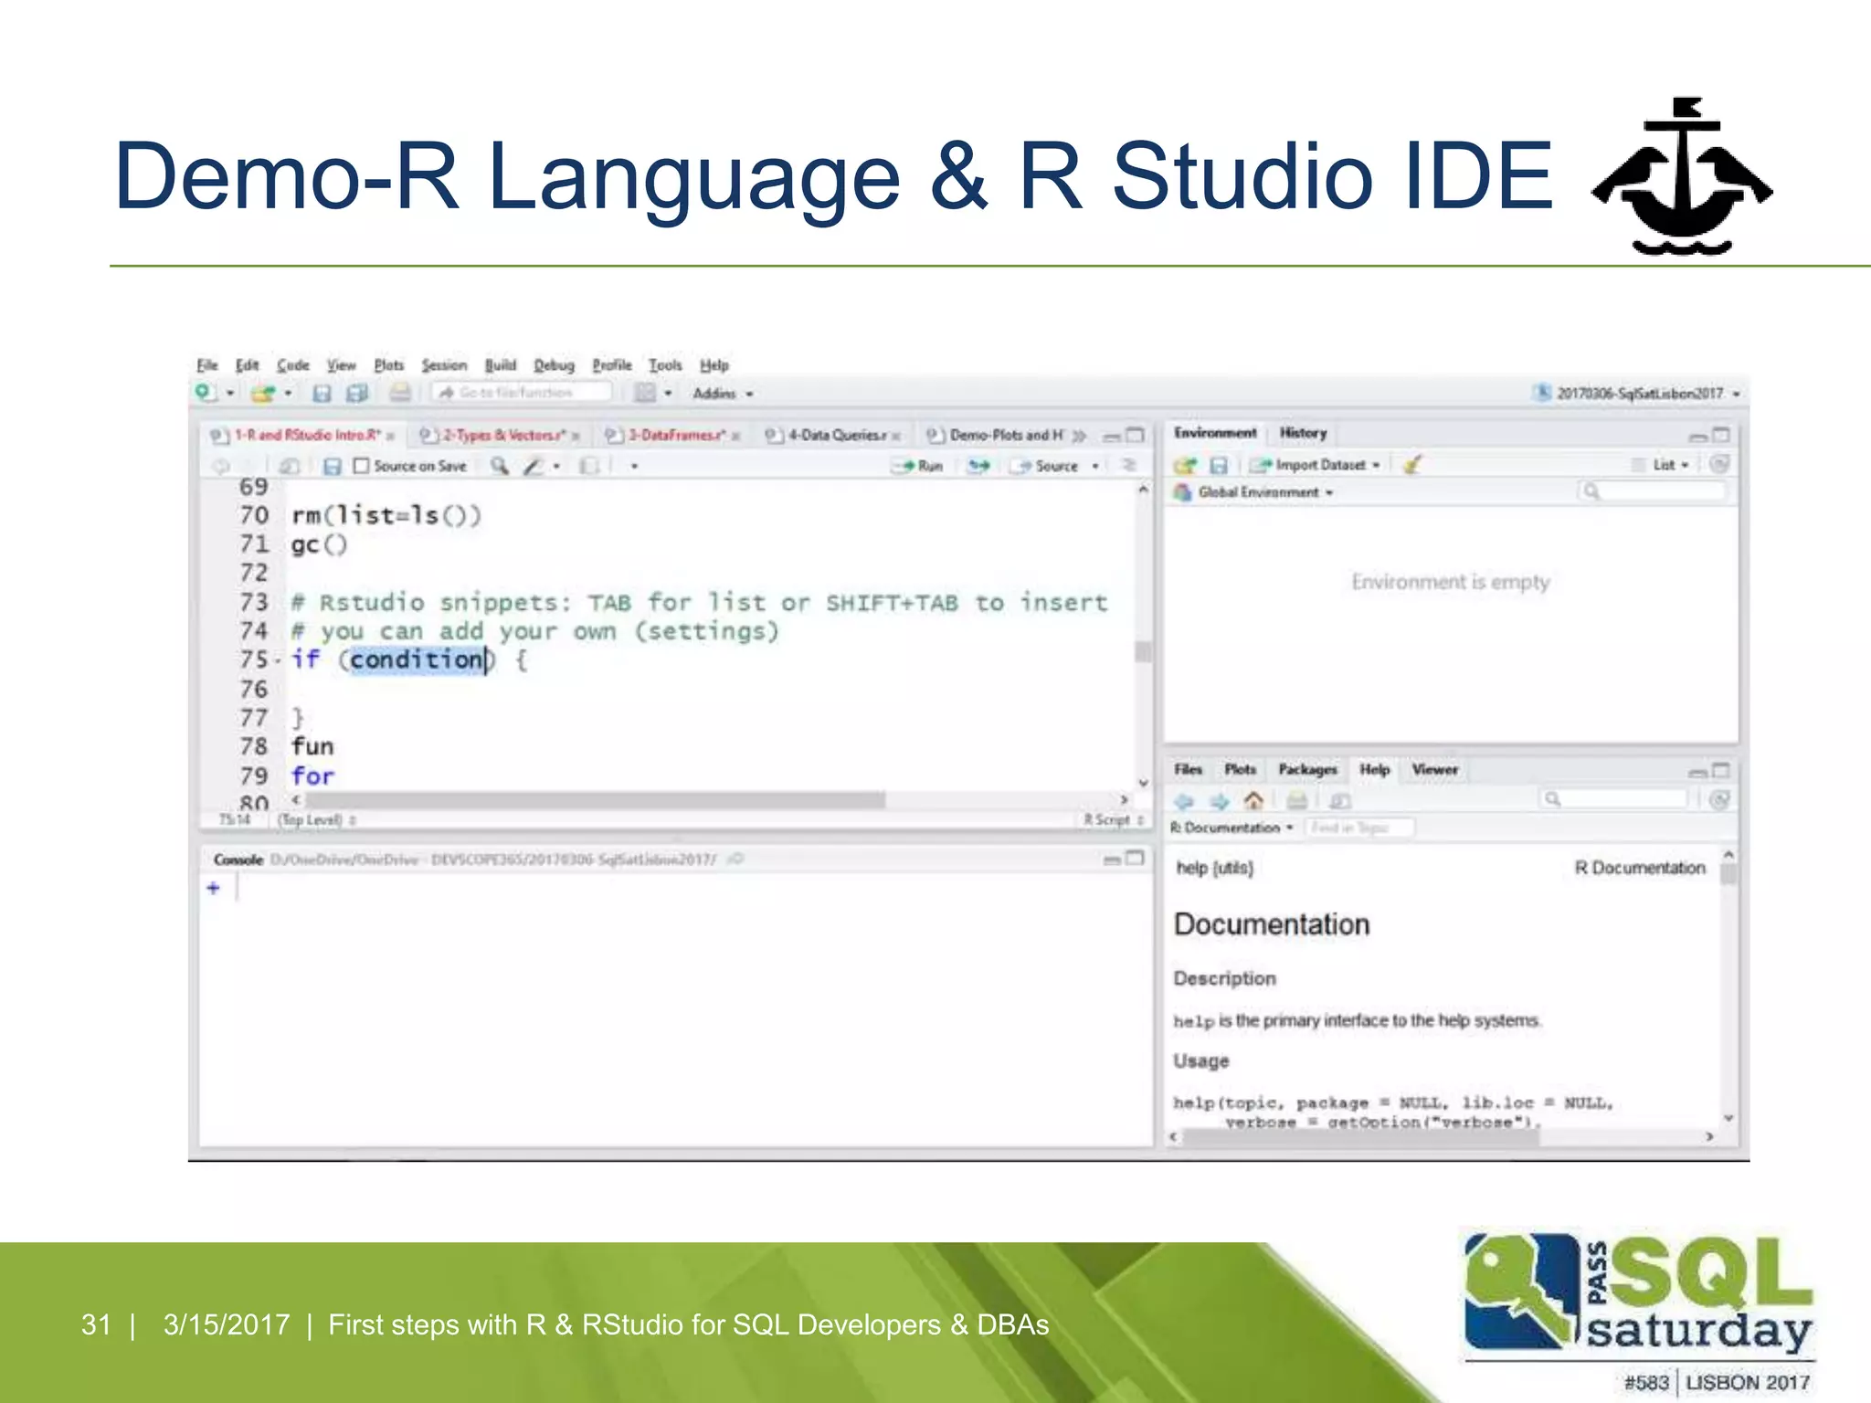Open Help home page icon
The image size is (1871, 1403).
click(1253, 800)
